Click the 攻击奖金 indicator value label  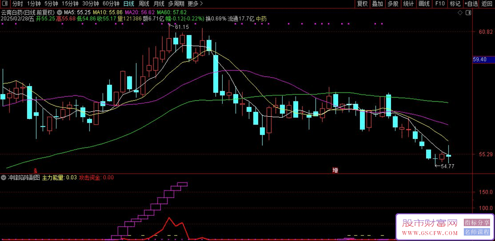97,178
